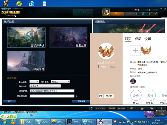The height and width of the screenshot is (125, 167).
Task: Click the plus add-photo box in QQ group
Action: coord(135,51)
